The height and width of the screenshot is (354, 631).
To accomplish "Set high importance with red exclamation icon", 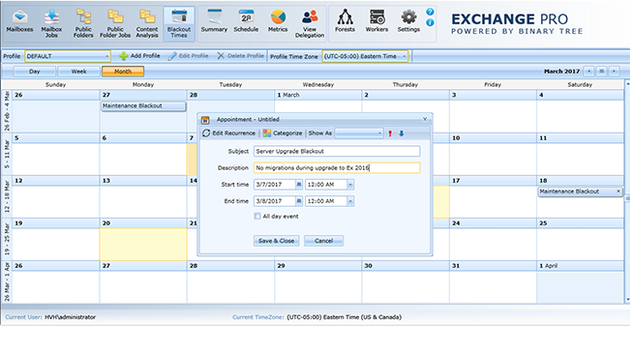I will (x=390, y=133).
